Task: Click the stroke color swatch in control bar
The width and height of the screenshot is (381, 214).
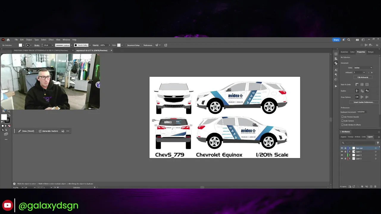Action: (x=28, y=45)
